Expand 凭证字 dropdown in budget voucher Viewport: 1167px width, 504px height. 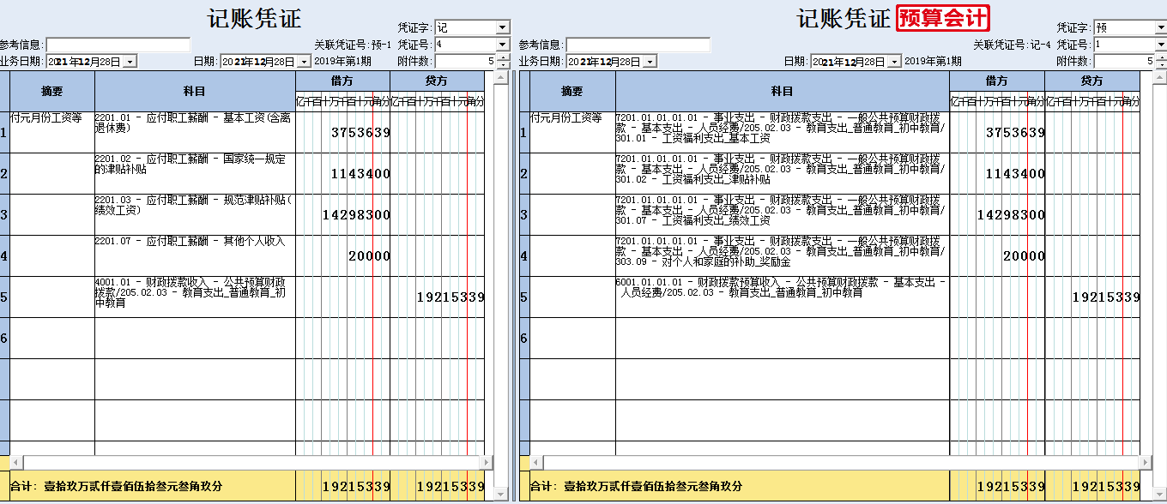[1160, 27]
